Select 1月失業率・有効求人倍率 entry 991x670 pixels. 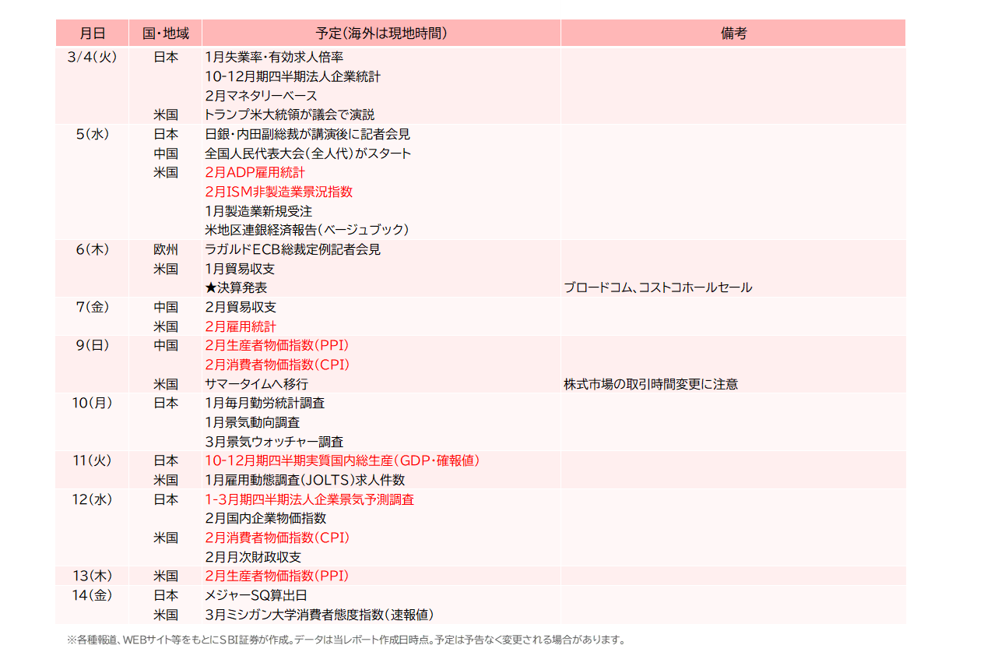pos(274,57)
